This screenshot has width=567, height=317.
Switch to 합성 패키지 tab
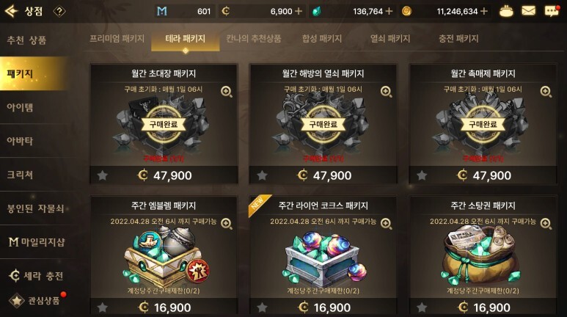322,38
